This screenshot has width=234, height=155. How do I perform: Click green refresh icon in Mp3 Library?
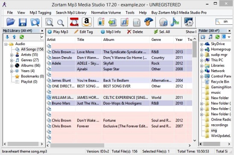pyautogui.click(x=22, y=37)
